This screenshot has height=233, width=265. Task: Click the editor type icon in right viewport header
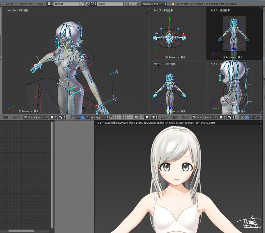pos(154,117)
